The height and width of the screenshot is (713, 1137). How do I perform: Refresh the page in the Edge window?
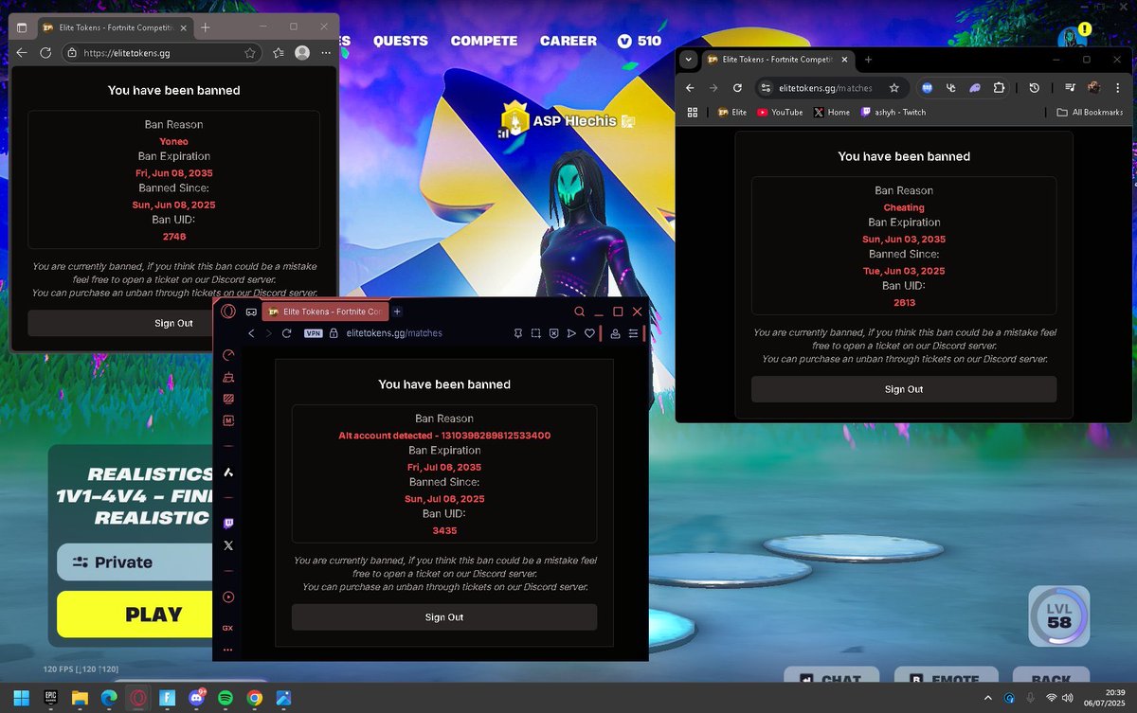(45, 53)
